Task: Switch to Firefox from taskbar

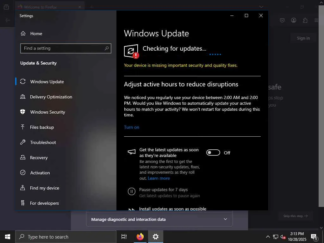Action: pos(140,237)
